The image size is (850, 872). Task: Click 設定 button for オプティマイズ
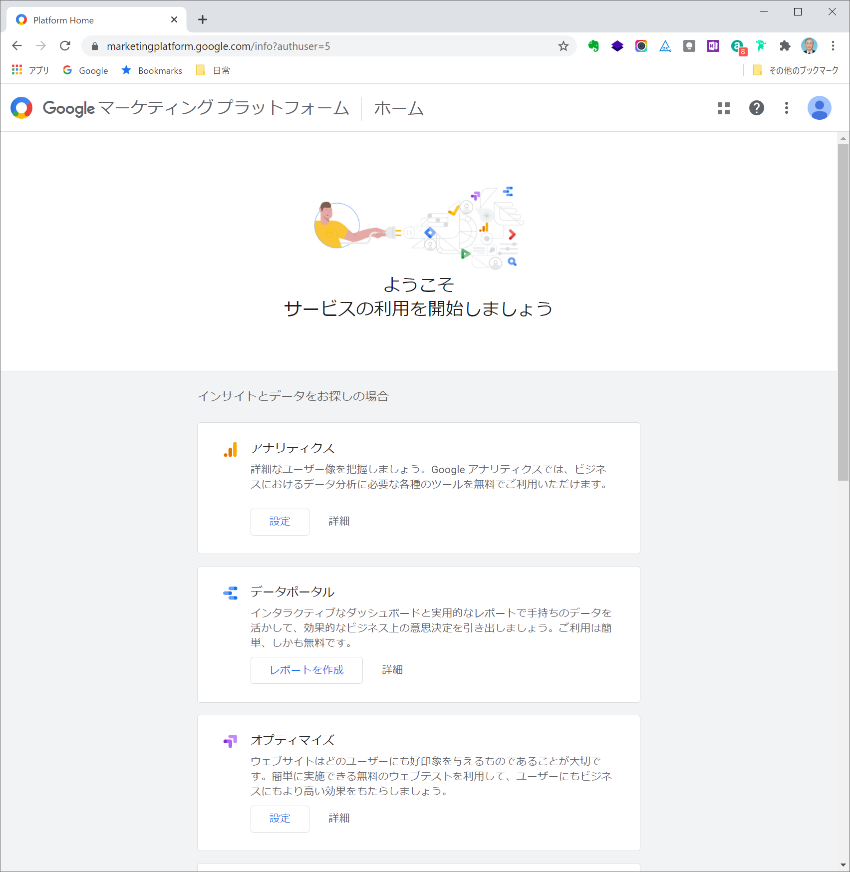point(280,819)
